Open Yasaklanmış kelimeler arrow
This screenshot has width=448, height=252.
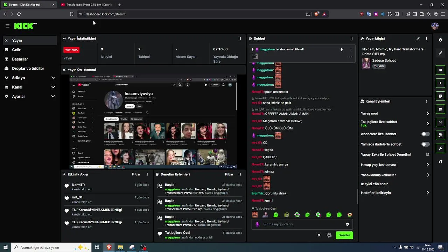pos(428,175)
